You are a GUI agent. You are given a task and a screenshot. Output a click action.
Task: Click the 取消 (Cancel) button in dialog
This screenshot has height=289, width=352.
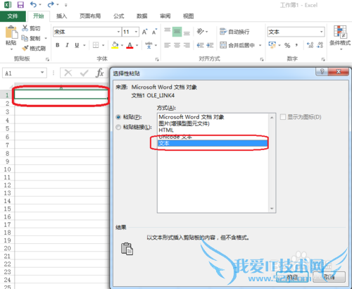(x=329, y=277)
